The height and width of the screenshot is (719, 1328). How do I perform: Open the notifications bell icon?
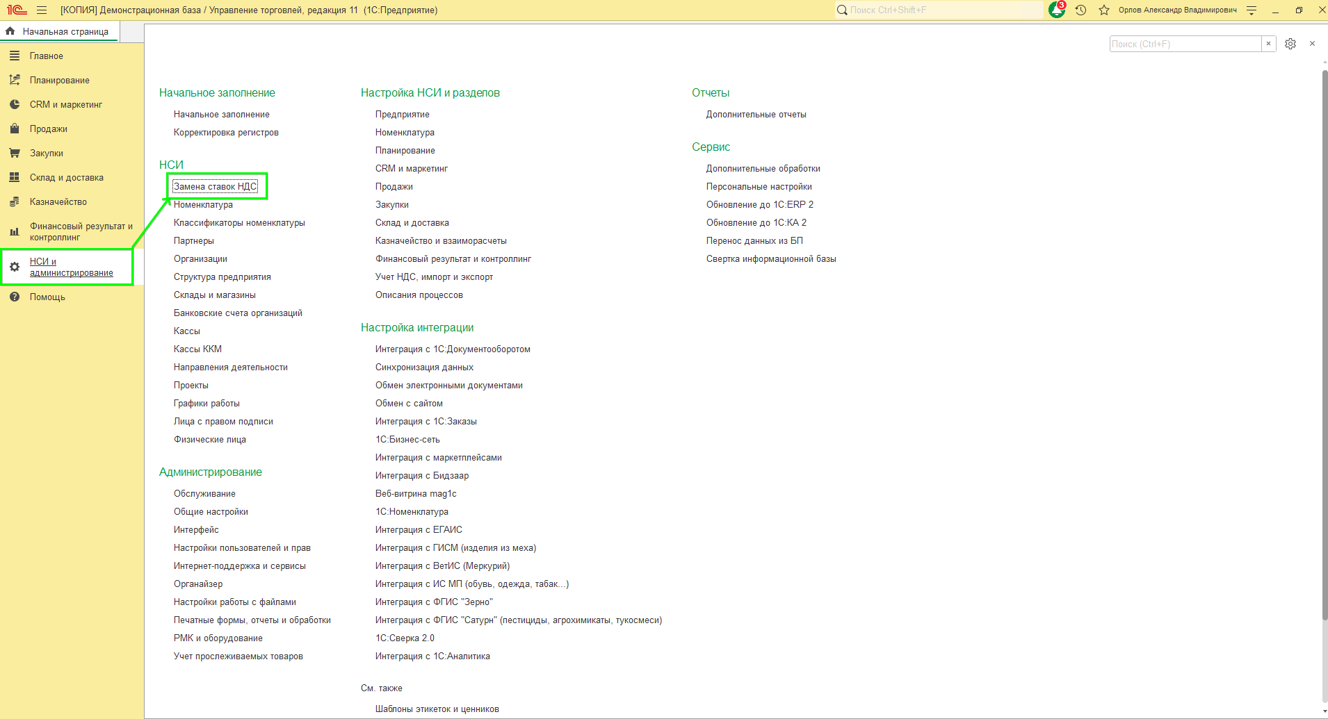pos(1057,10)
